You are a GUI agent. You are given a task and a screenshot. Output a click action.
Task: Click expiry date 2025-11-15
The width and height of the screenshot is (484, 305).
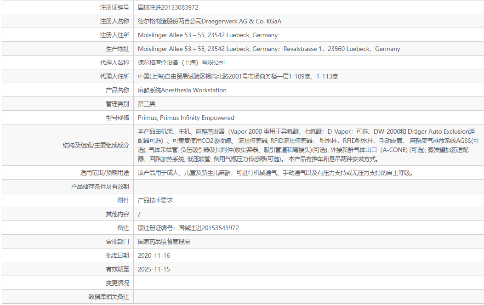tap(154, 269)
